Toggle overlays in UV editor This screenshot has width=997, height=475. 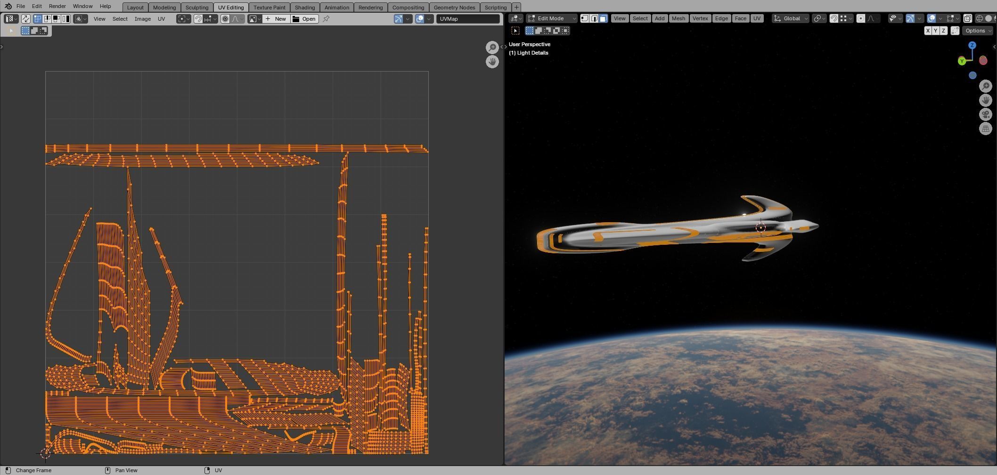point(420,19)
